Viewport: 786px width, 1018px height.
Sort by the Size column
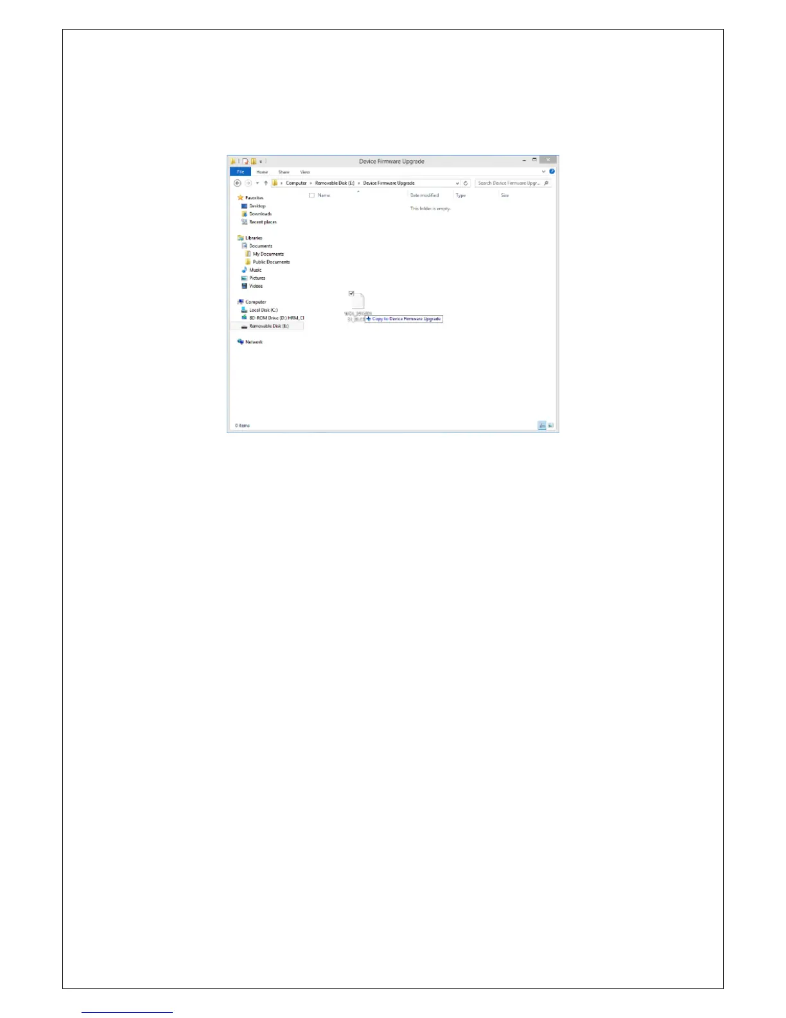[505, 195]
